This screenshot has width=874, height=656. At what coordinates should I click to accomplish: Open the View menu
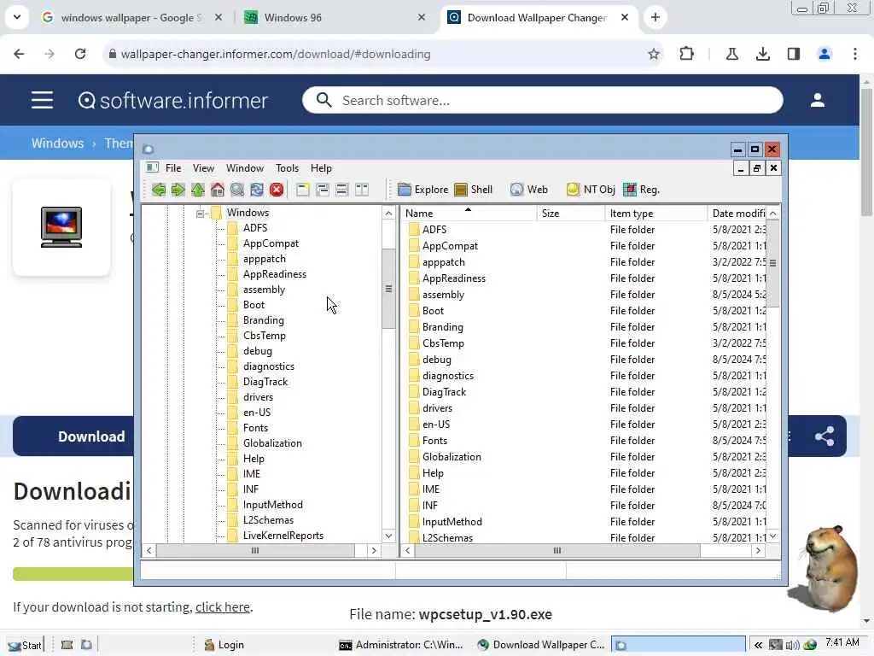pos(203,168)
